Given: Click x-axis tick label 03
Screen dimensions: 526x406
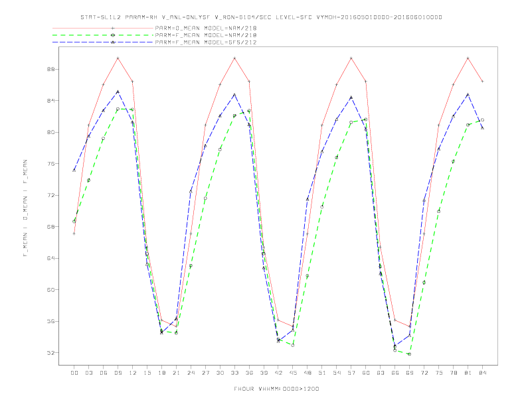Looking at the screenshot, I should [x=88, y=373].
